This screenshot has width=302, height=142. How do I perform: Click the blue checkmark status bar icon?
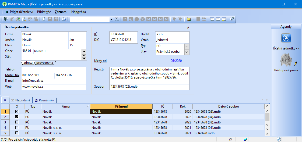245,139
